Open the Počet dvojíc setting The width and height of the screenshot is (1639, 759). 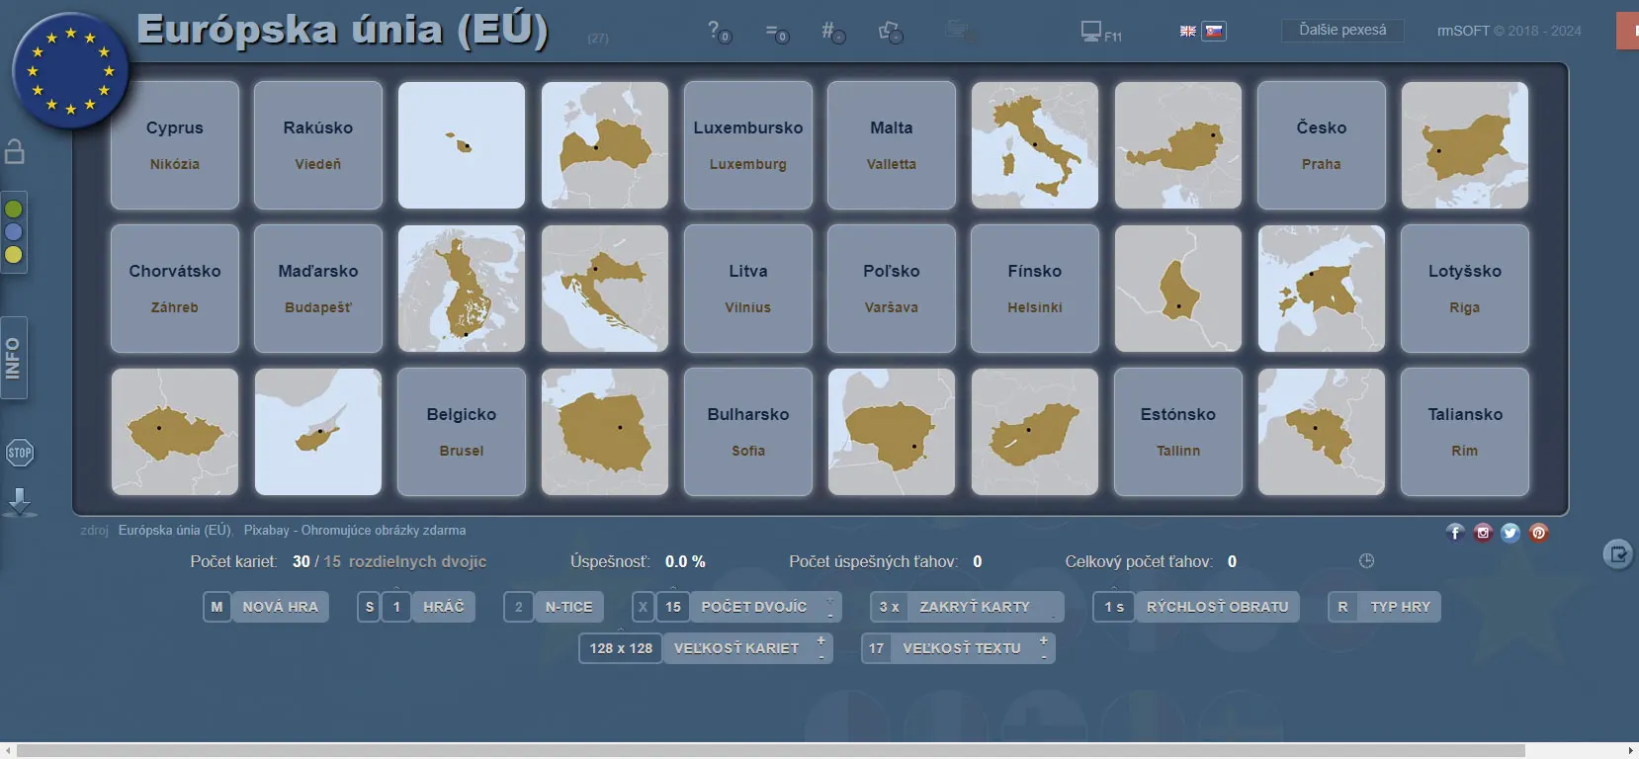(753, 607)
